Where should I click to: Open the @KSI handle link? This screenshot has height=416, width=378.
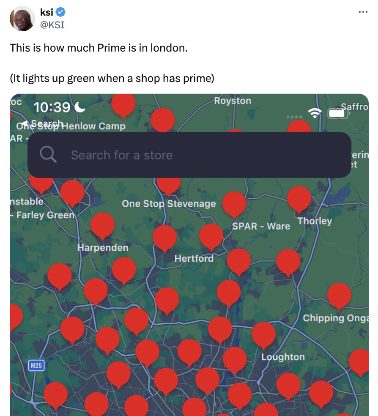[52, 25]
